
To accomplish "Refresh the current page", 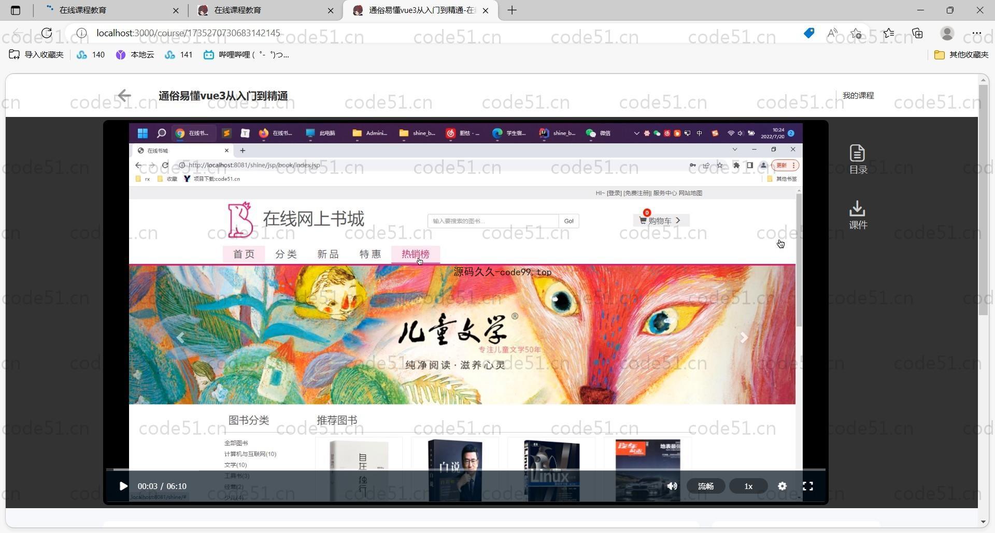I will (x=47, y=33).
